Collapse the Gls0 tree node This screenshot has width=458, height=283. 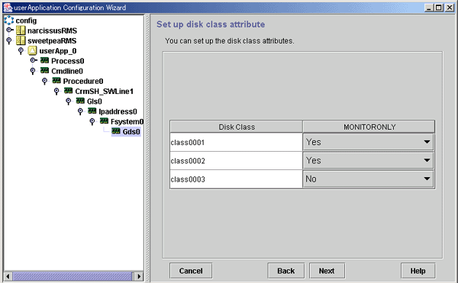point(69,101)
